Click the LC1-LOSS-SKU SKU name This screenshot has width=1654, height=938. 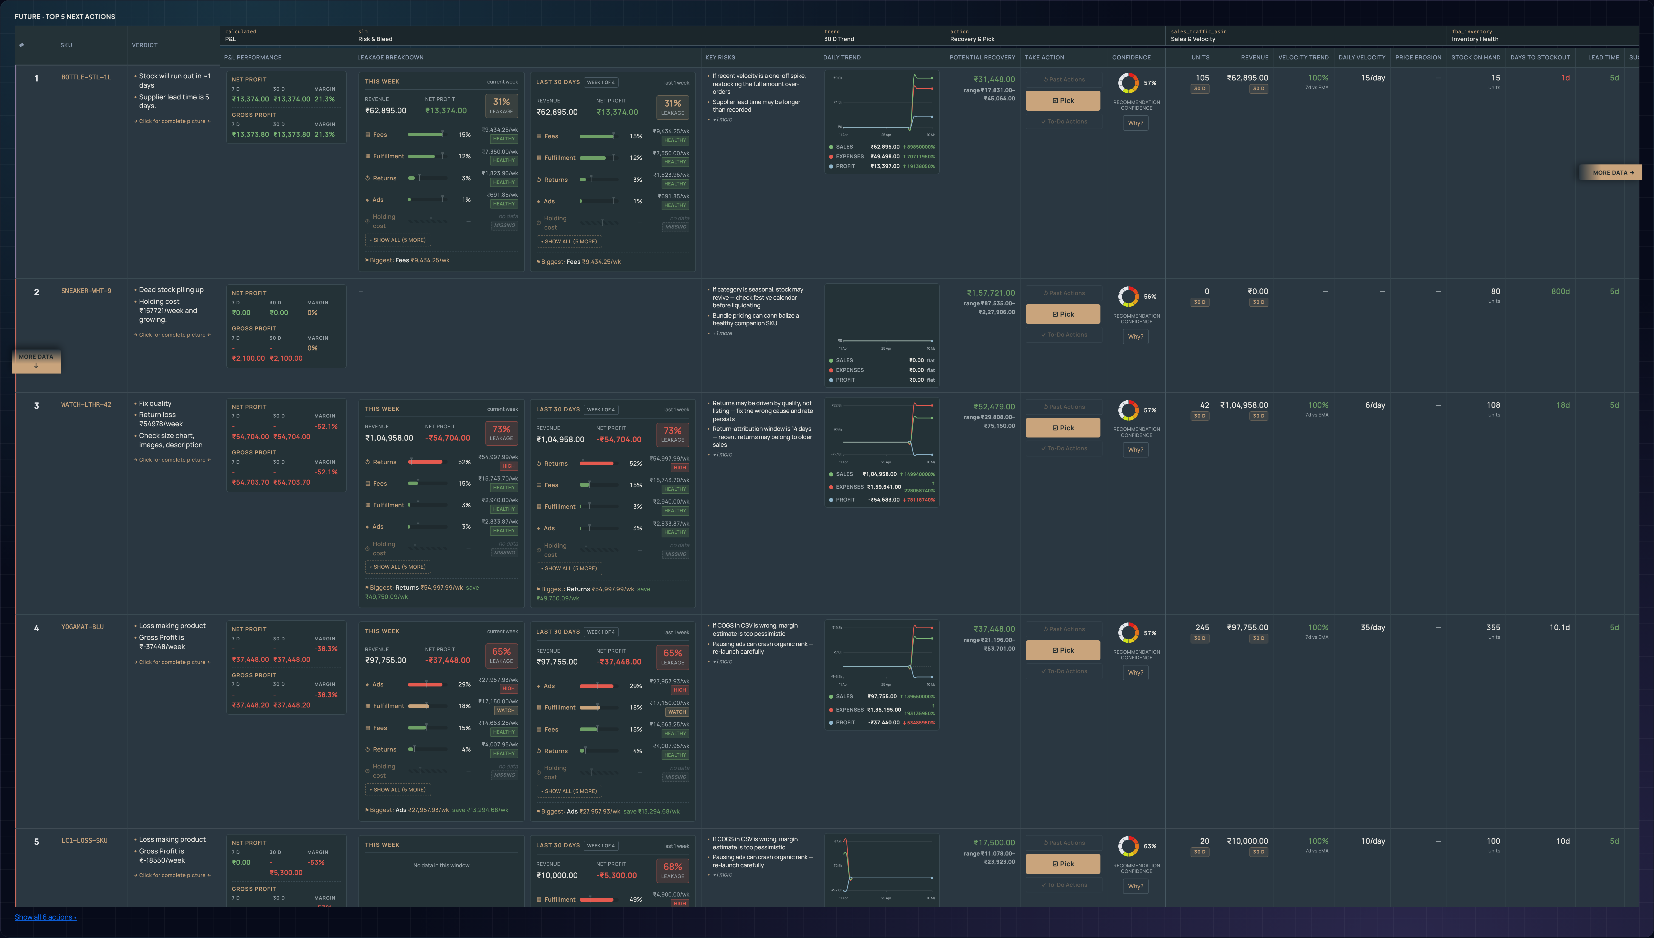coord(84,841)
